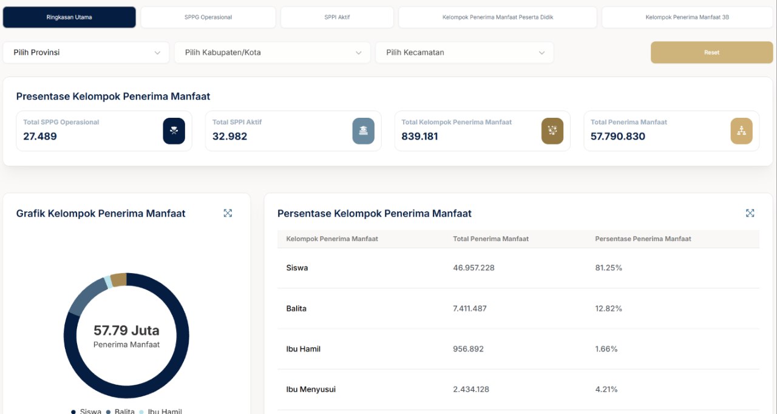Switch to SPPG Operasional tab
The height and width of the screenshot is (414, 777).
208,17
